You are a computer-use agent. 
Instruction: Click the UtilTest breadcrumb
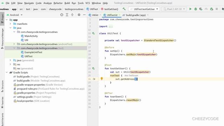click(92, 9)
